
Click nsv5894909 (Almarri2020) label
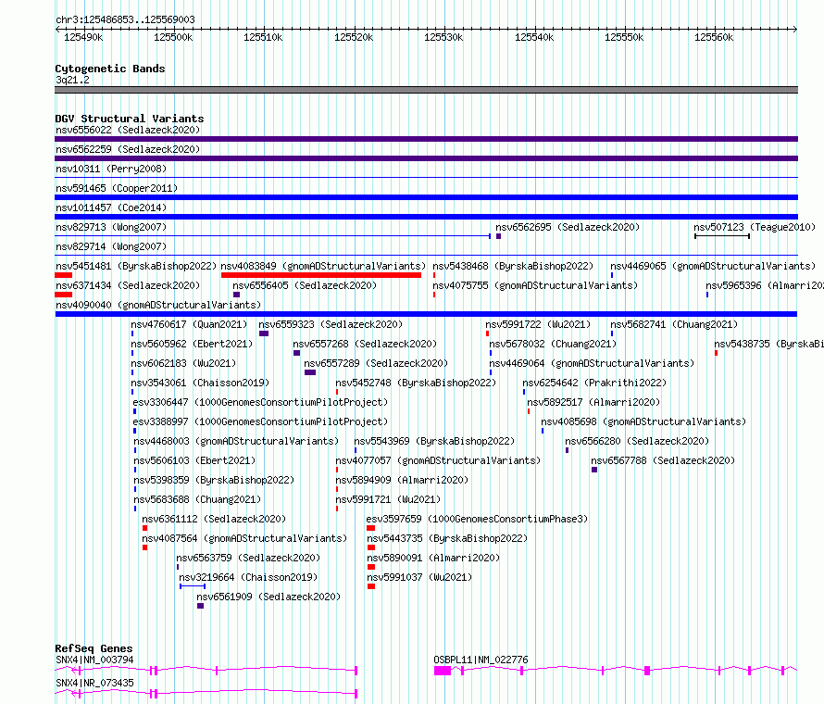402,480
